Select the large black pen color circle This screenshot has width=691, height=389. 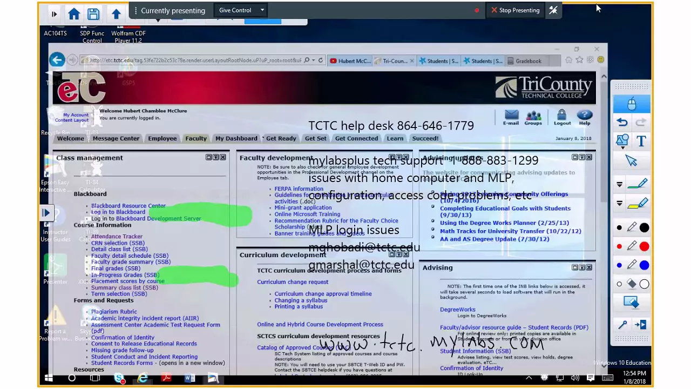(644, 227)
